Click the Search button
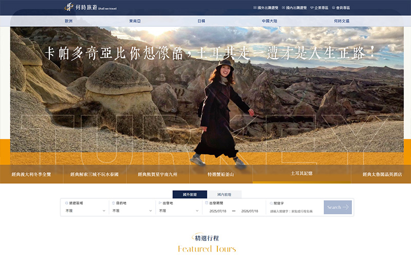This screenshot has width=411, height=258. pyautogui.click(x=338, y=208)
